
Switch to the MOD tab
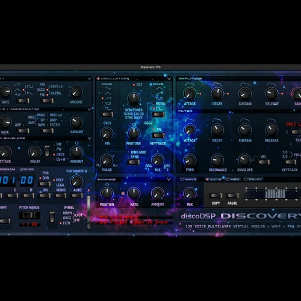[233, 179]
